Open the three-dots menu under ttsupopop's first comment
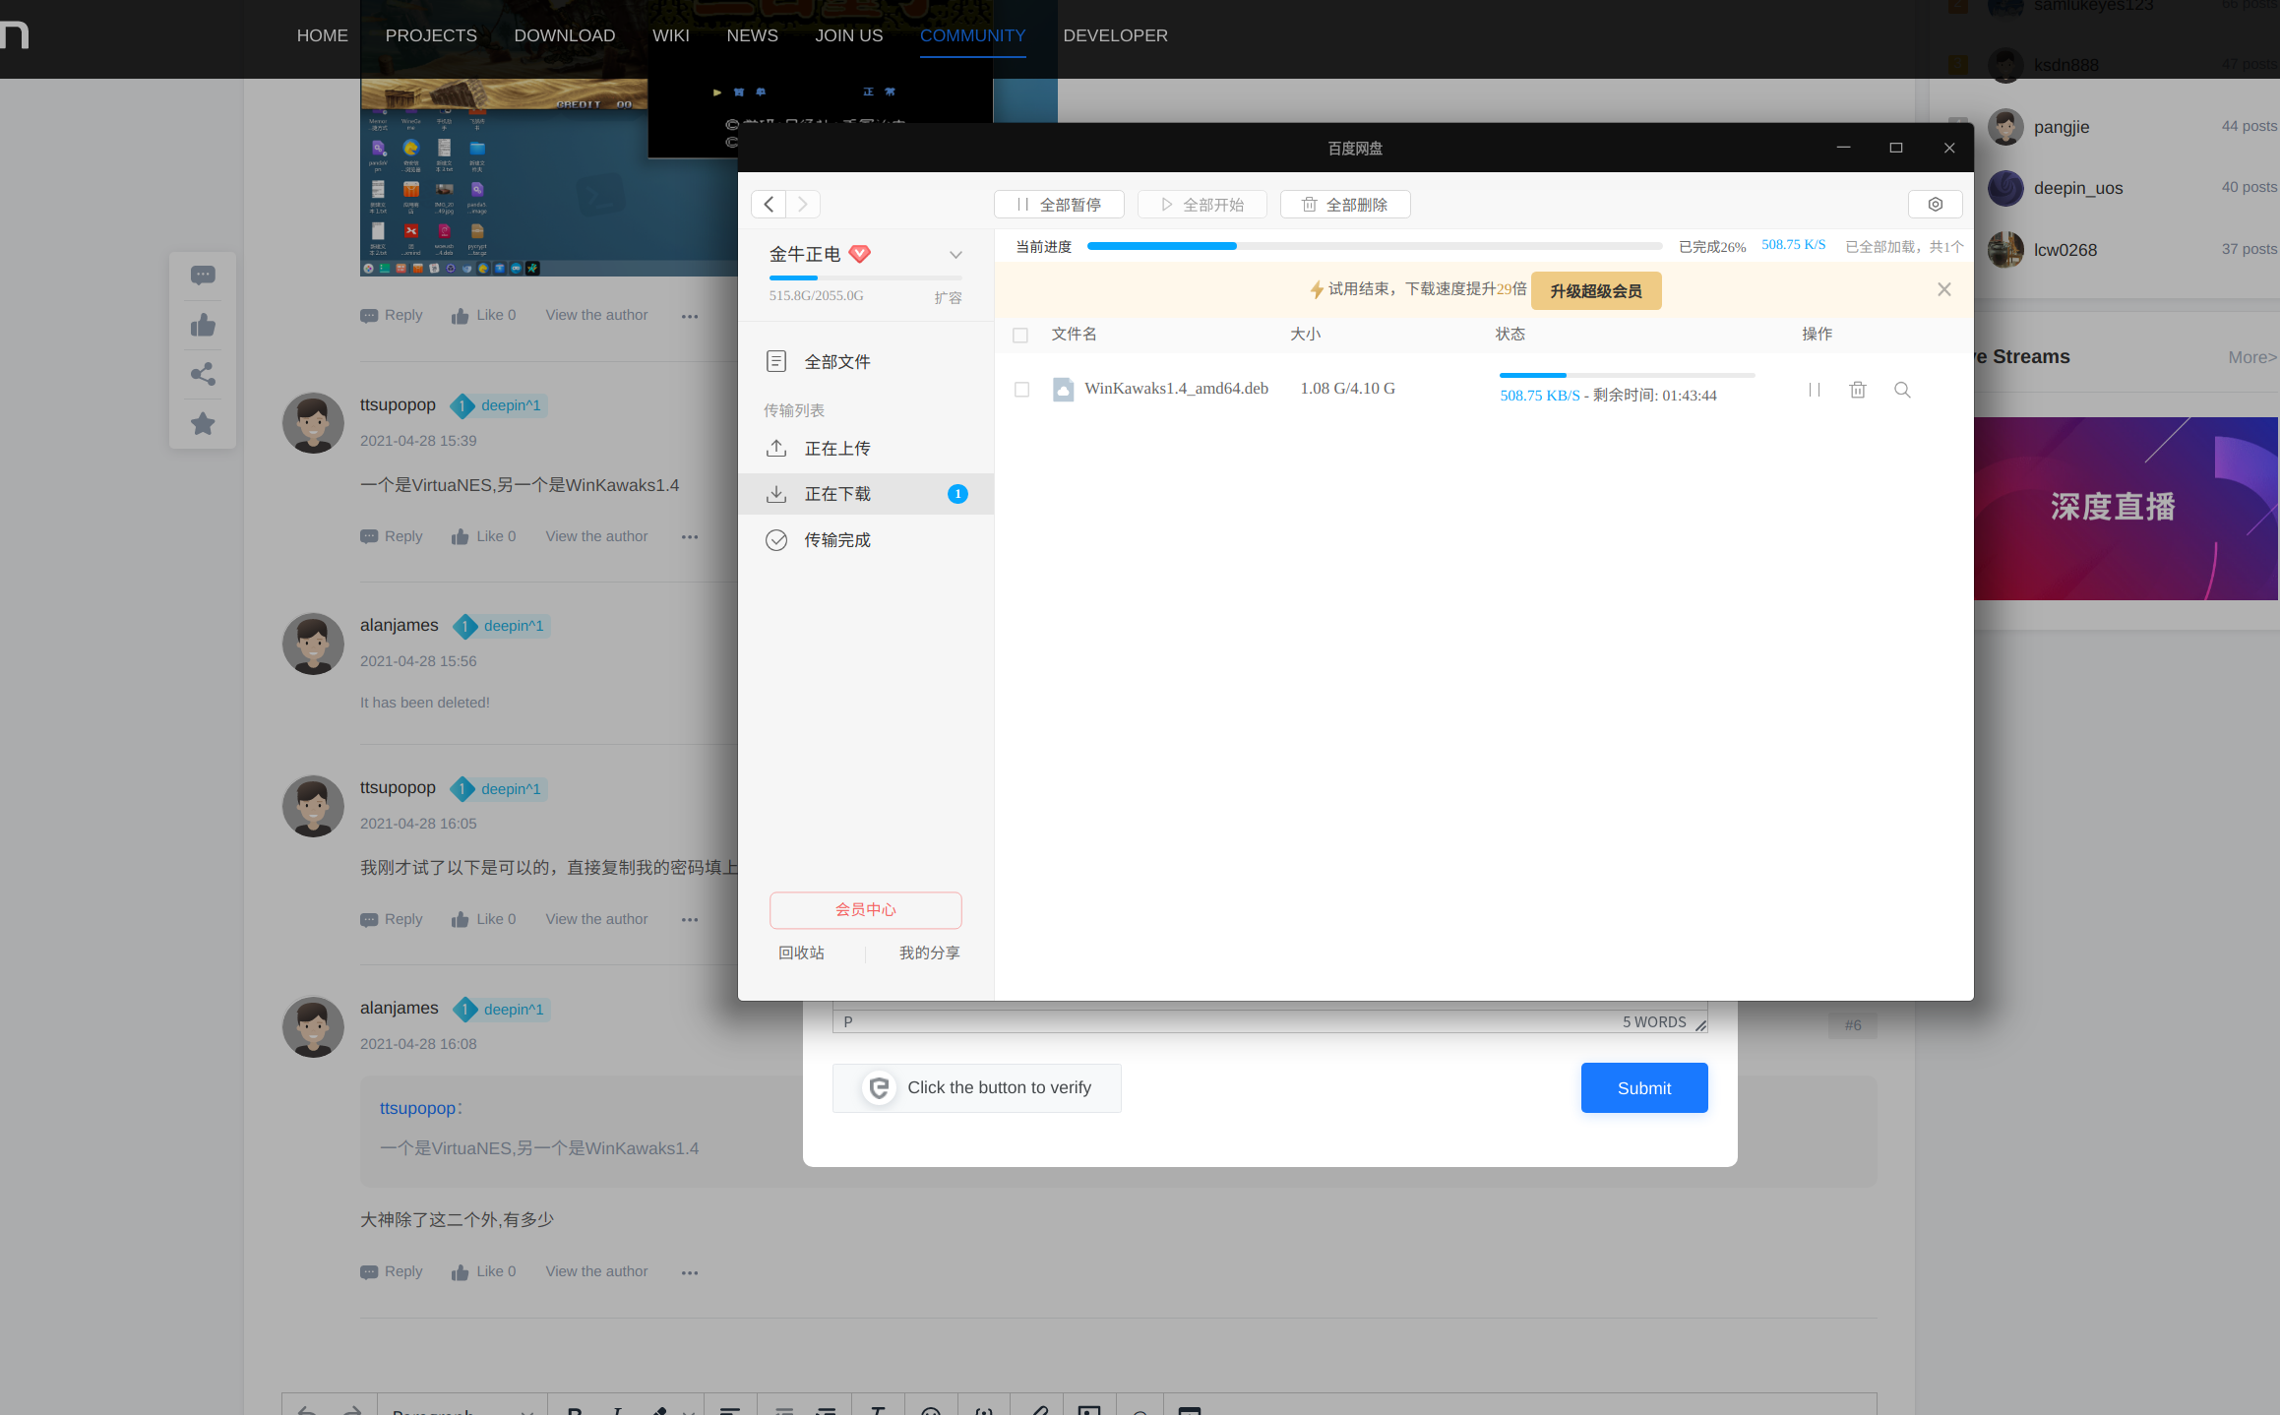 pyautogui.click(x=689, y=537)
